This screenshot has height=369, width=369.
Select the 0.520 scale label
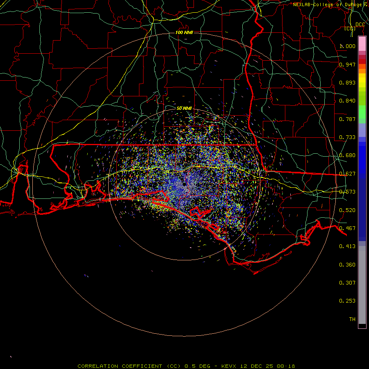pos(347,210)
